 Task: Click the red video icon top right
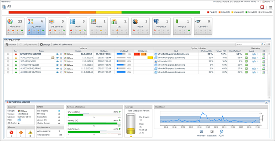[262, 7]
